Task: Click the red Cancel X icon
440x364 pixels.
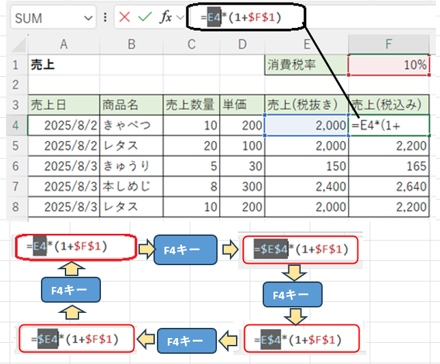Action: (x=124, y=18)
